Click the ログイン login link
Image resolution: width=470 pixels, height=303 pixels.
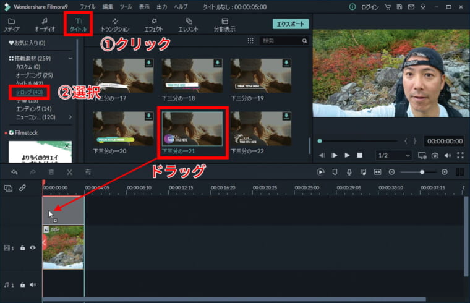pos(370,7)
